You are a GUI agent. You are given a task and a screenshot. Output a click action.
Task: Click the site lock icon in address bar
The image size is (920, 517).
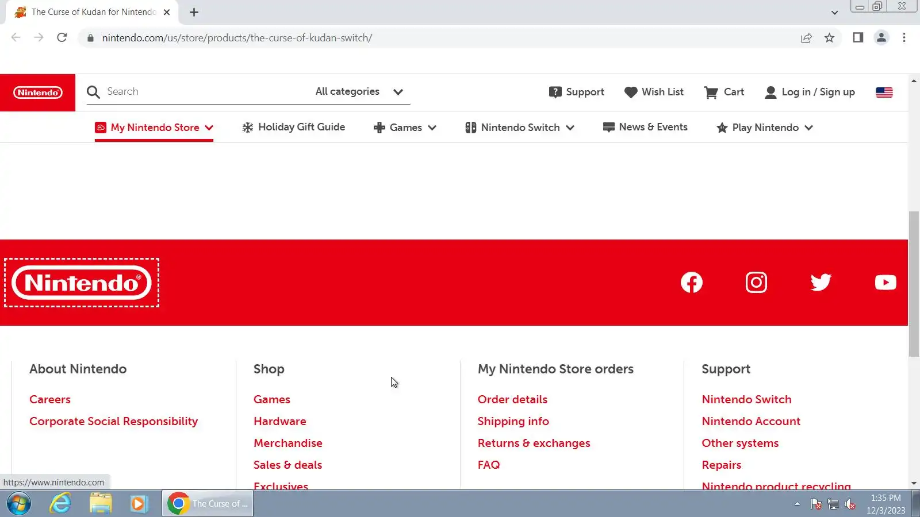point(90,38)
